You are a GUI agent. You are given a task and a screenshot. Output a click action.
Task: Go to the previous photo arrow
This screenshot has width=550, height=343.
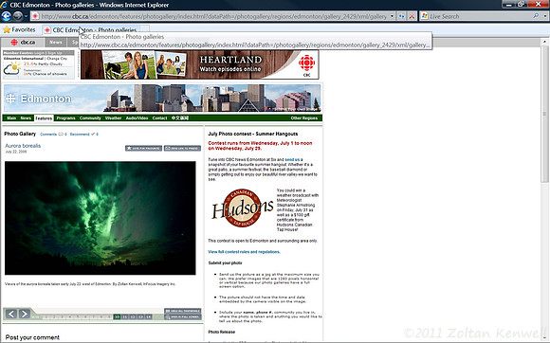coord(11,314)
